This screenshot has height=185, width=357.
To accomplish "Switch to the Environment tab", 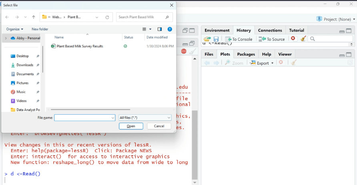I will point(217,30).
